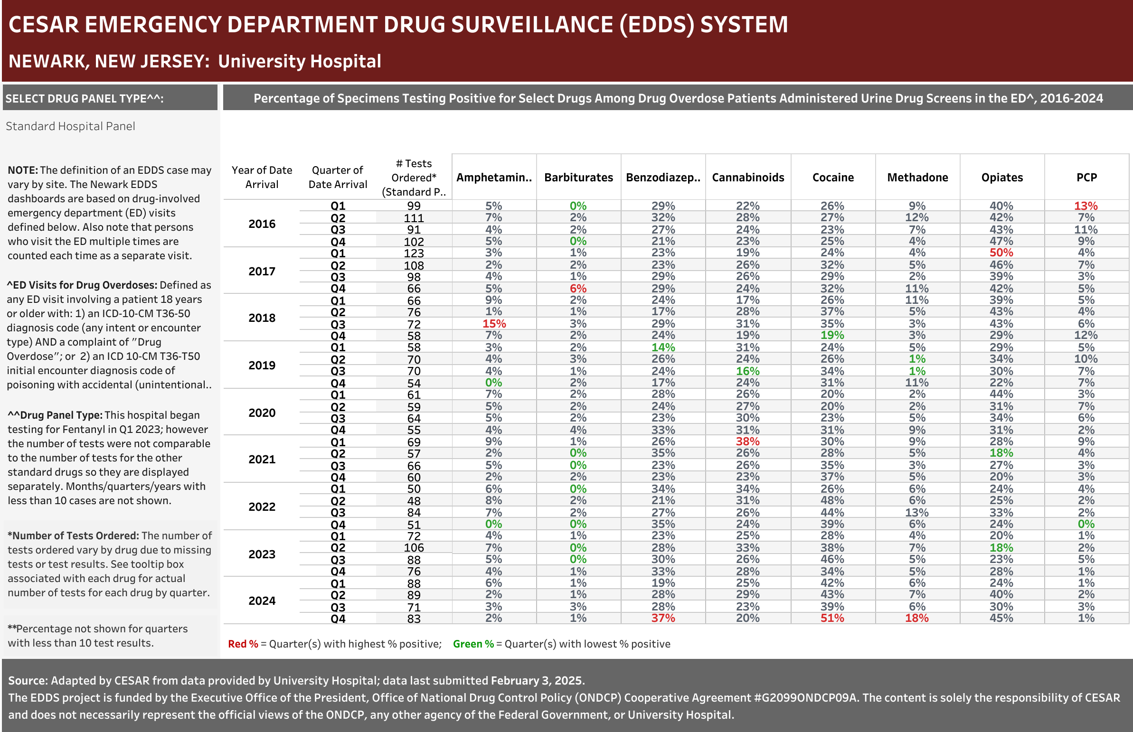Click the SELECT DRUG PANEL TYPE^^ heading

(x=85, y=98)
